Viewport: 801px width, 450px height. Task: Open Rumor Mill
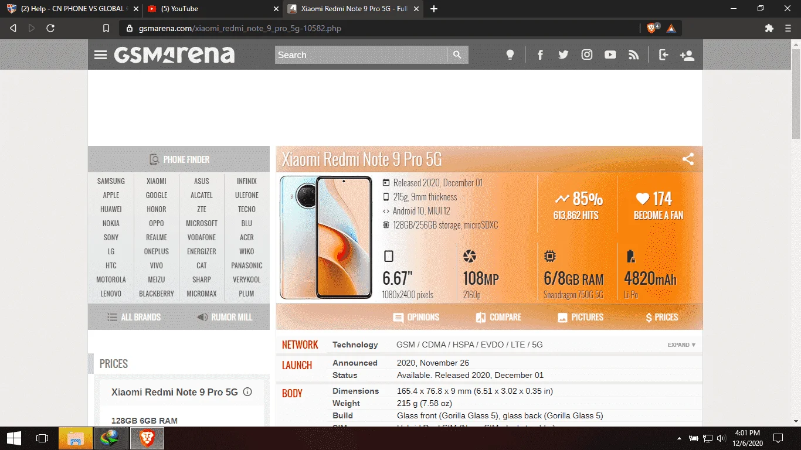tap(225, 317)
